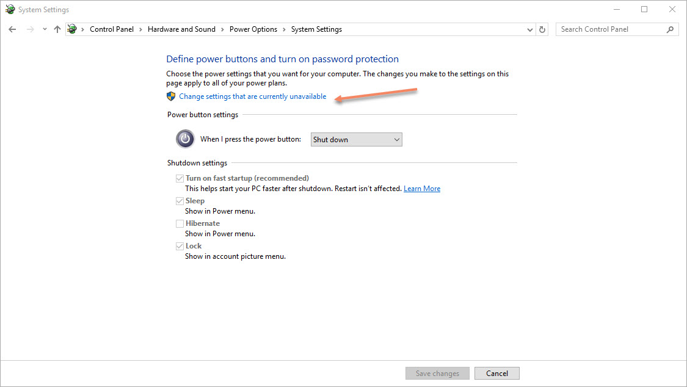This screenshot has width=687, height=387.
Task: Click the refresh icon in the address bar
Action: [542, 29]
